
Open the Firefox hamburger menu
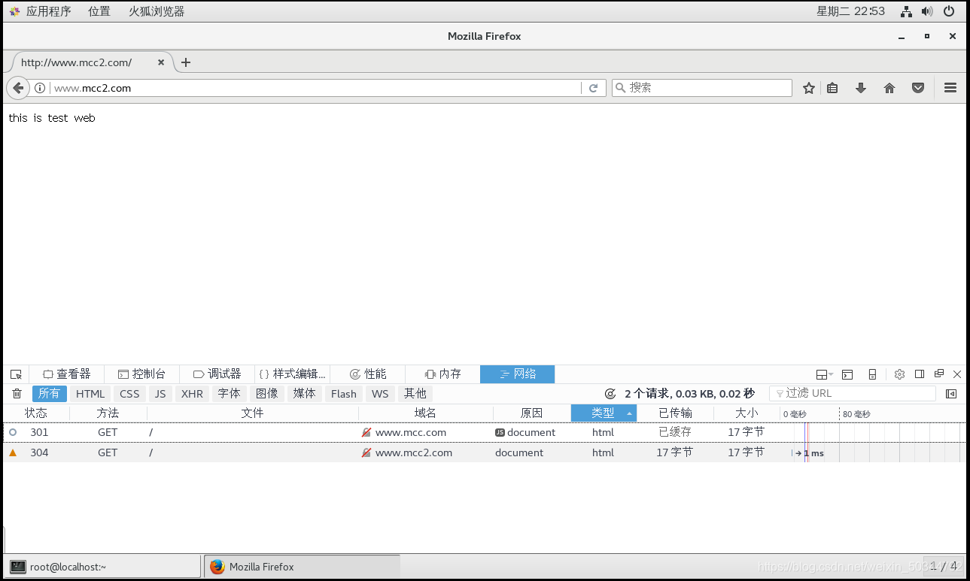click(950, 88)
